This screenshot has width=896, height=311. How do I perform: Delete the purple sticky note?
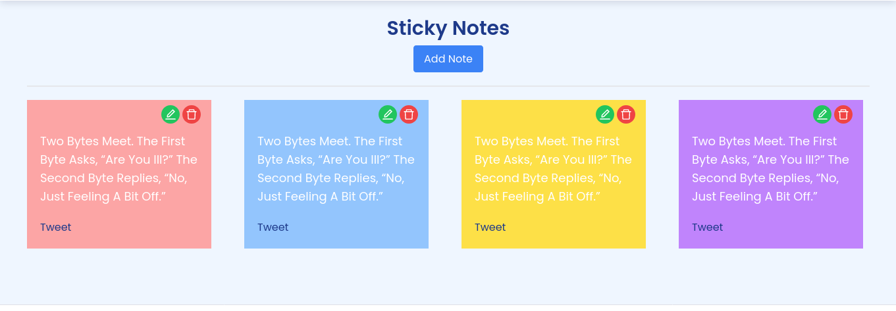pyautogui.click(x=843, y=114)
